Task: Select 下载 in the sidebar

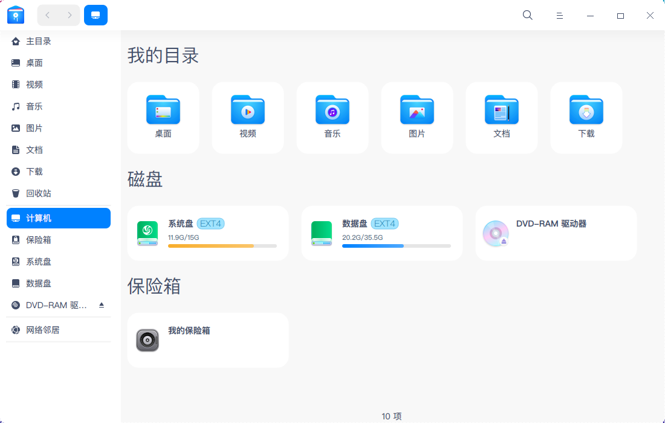Action: pyautogui.click(x=59, y=172)
